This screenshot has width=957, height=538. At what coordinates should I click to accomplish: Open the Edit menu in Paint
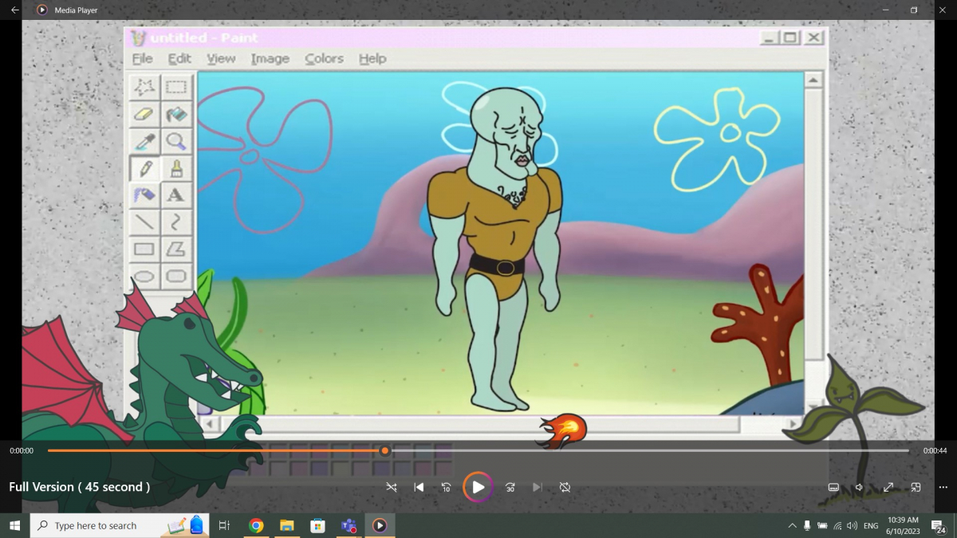click(x=179, y=58)
